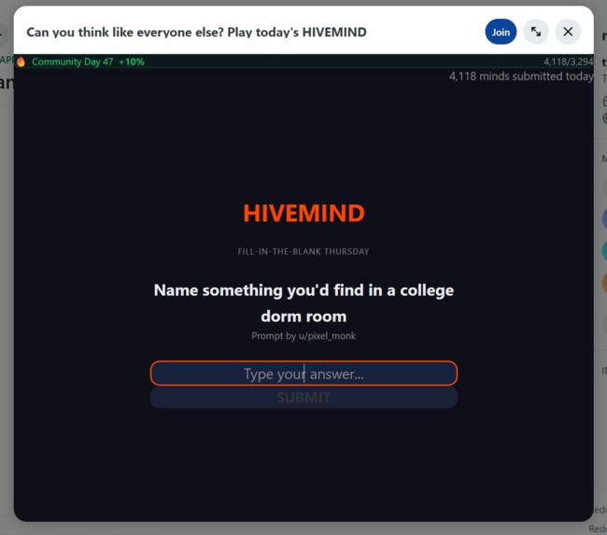This screenshot has height=535, width=607.
Task: Click the green community progress bar
Action: point(303,62)
